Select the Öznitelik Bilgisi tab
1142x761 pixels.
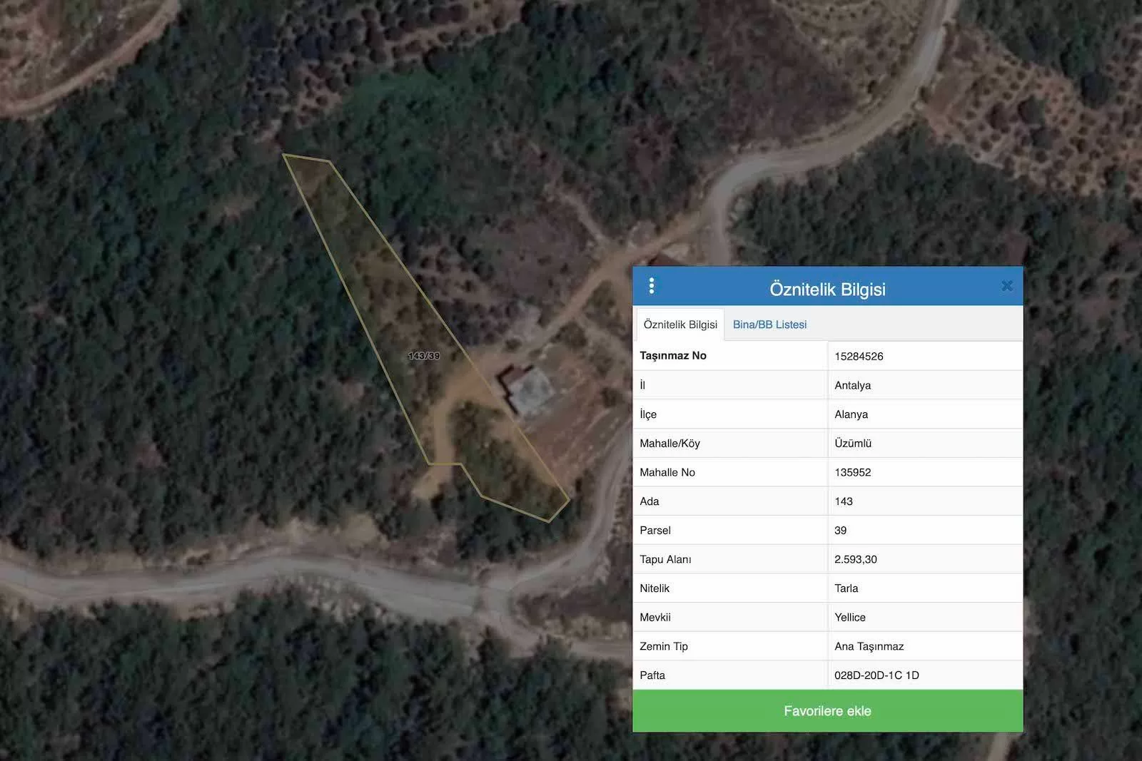[x=680, y=325]
